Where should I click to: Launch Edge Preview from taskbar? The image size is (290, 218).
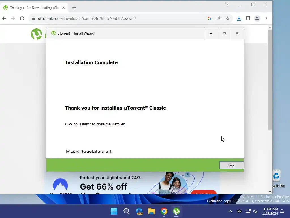point(139,211)
